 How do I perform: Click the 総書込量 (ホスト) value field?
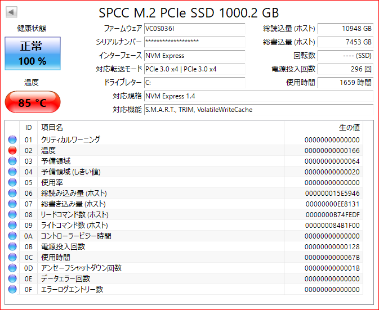coord(345,42)
